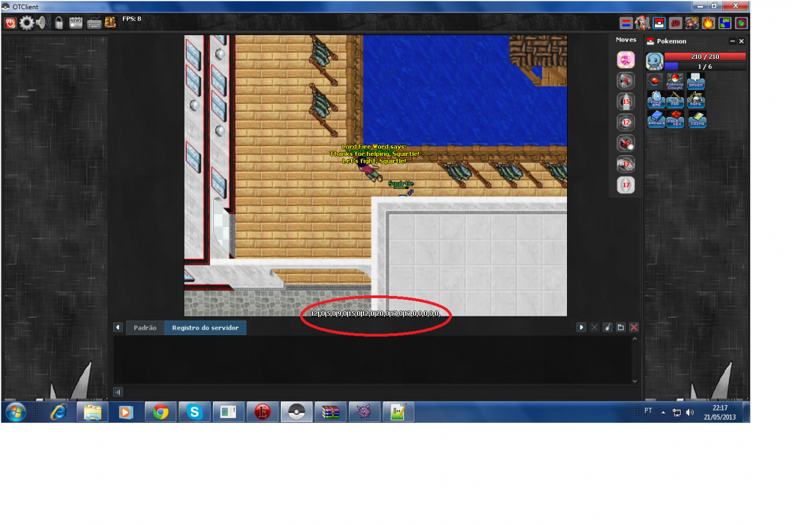Screen dimensions: 793x526
Task: Toggle the chat mode button beside input
Action: [x=118, y=391]
